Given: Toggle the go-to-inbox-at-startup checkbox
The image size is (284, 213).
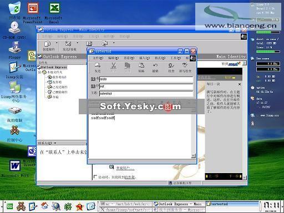Looking at the screenshot, I should (x=95, y=176).
